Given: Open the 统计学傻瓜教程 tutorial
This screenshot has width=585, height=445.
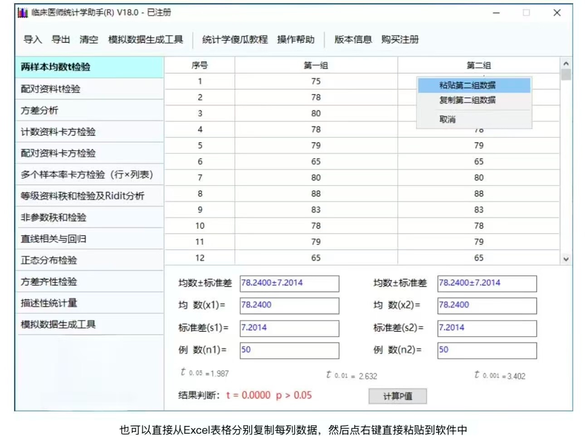Looking at the screenshot, I should (235, 39).
